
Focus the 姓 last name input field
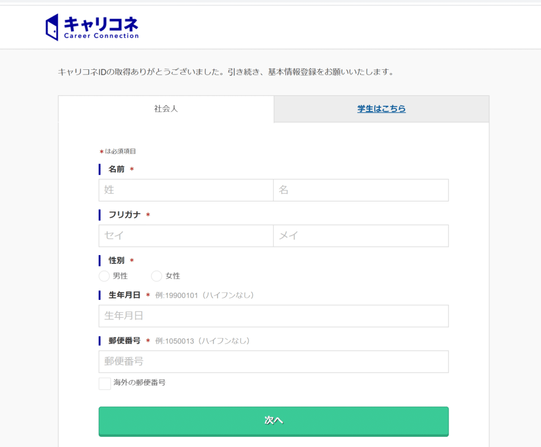(186, 190)
